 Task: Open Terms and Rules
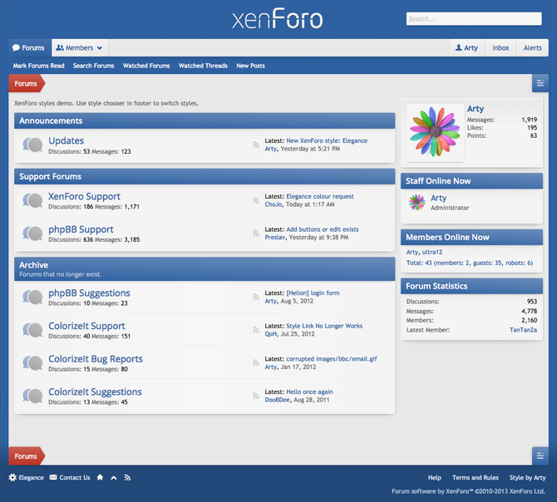(476, 478)
